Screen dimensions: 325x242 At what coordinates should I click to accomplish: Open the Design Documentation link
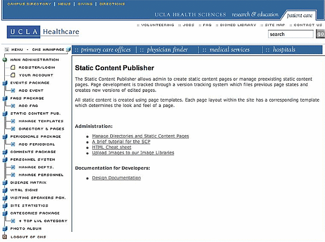pyautogui.click(x=116, y=178)
